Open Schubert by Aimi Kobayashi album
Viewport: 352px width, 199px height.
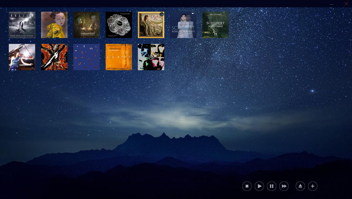(183, 25)
